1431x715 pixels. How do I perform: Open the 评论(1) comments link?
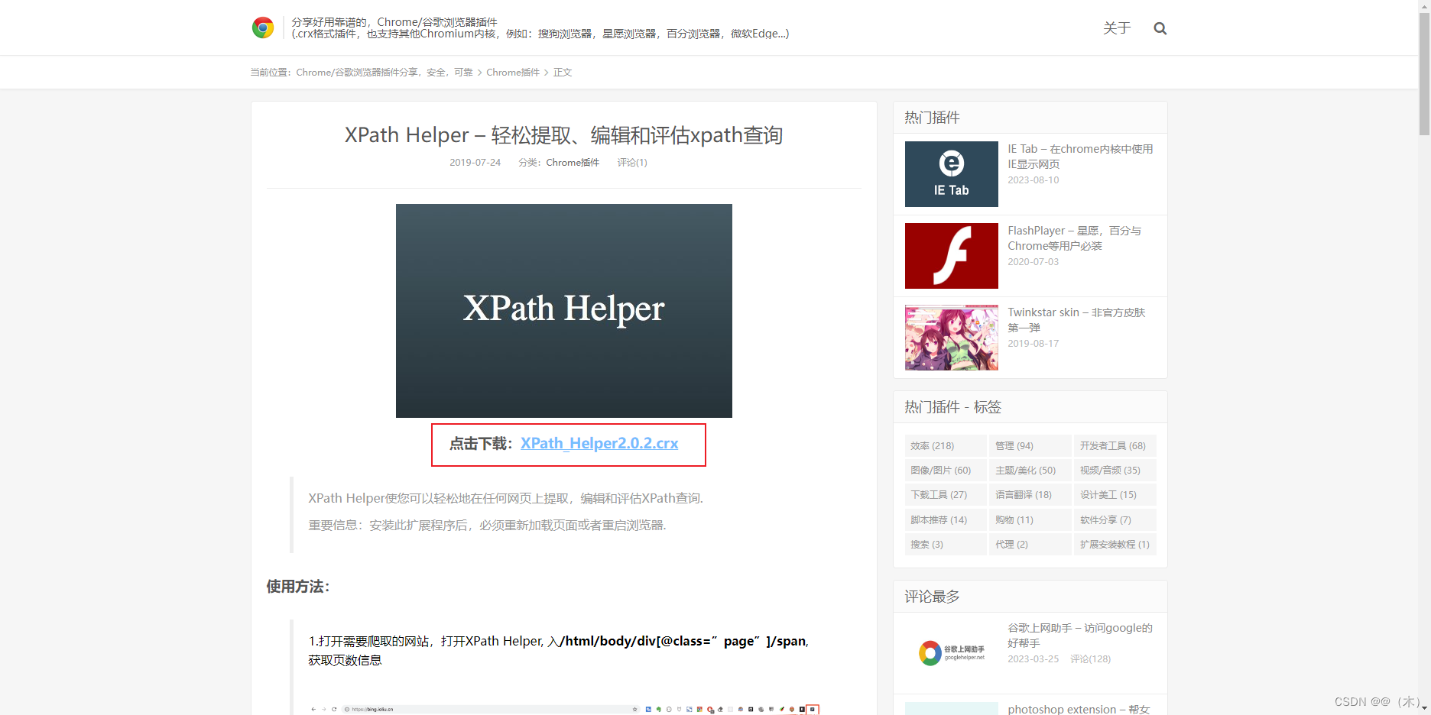(x=632, y=163)
